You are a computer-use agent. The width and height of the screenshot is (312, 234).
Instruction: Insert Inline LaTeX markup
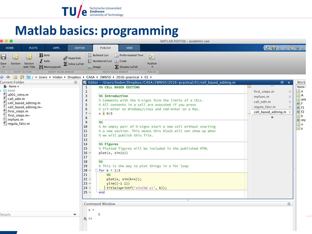(74, 64)
